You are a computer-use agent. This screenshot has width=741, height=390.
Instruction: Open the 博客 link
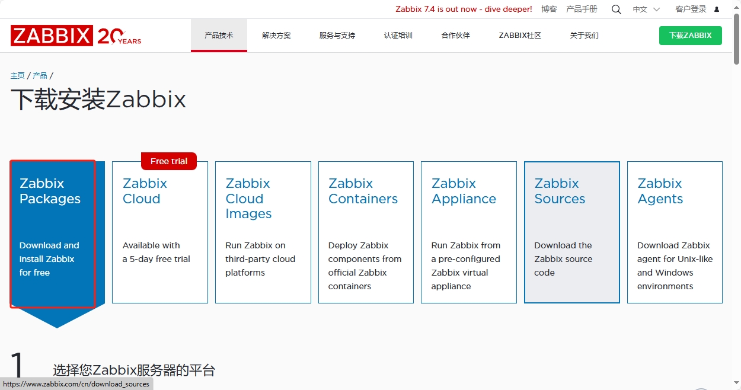[x=549, y=9]
